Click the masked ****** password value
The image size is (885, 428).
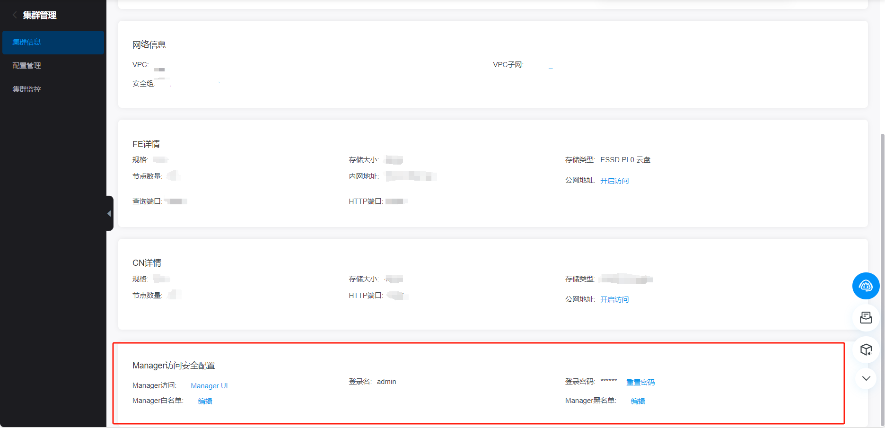[x=609, y=382]
